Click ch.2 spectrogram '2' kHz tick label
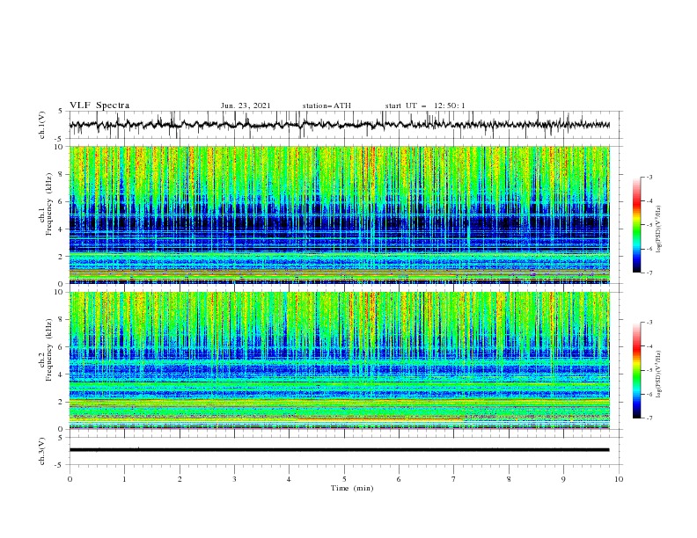Screen dimensions: 697x538 click(61, 402)
